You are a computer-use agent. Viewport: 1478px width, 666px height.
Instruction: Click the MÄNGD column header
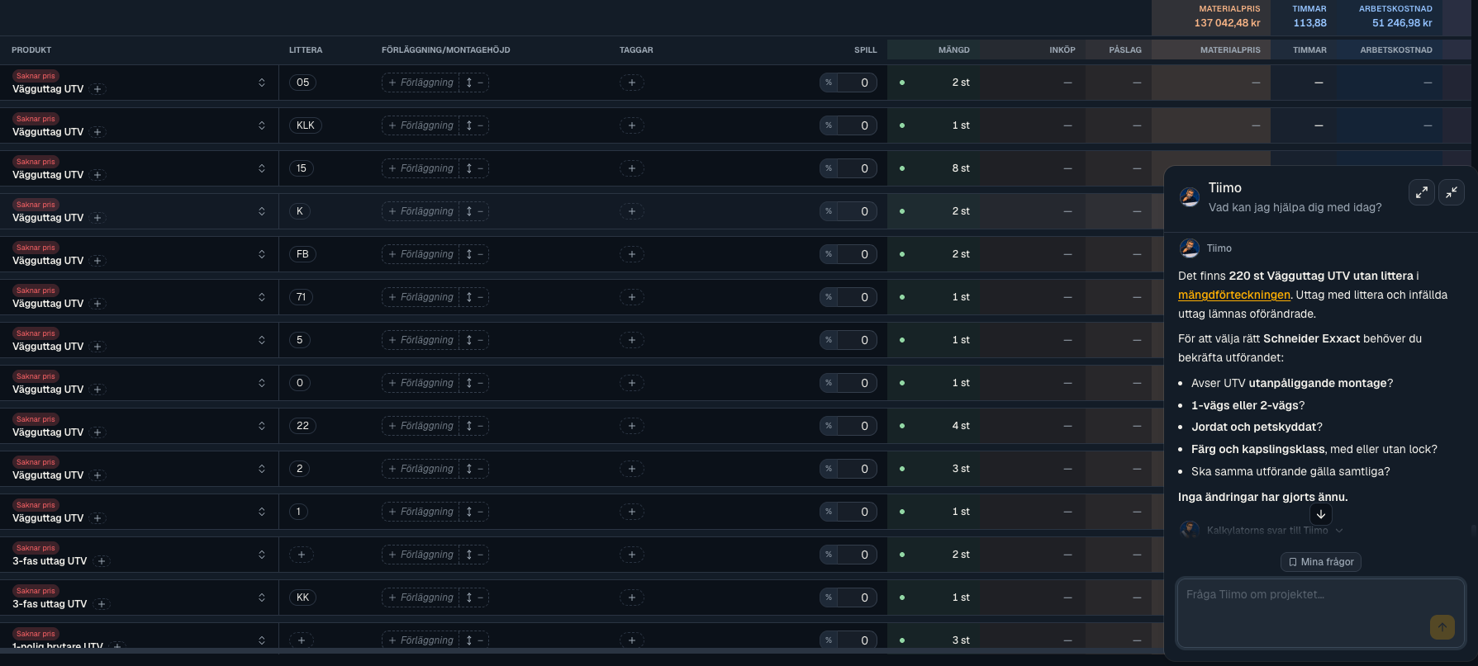point(954,50)
